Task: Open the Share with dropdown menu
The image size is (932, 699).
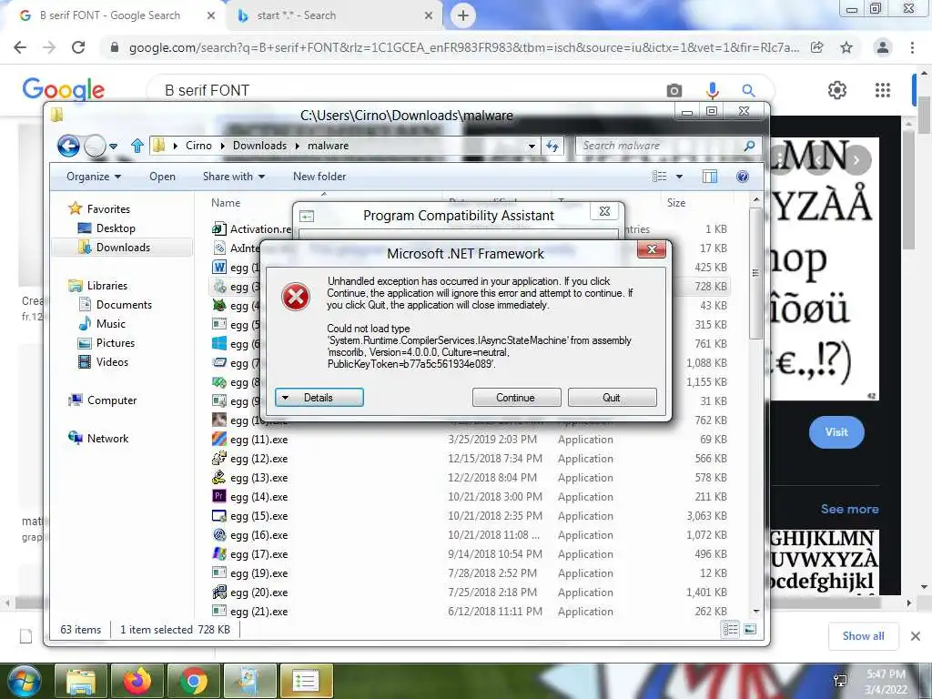Action: tap(234, 177)
